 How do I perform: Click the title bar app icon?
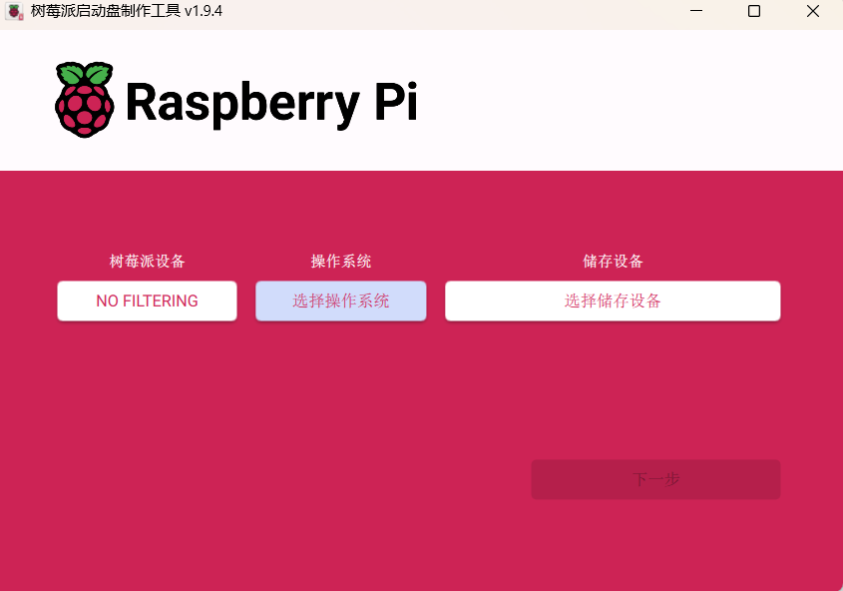(15, 11)
